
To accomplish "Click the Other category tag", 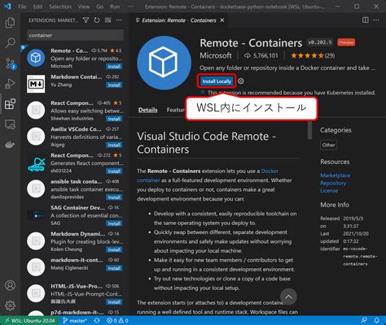I will 328,145.
